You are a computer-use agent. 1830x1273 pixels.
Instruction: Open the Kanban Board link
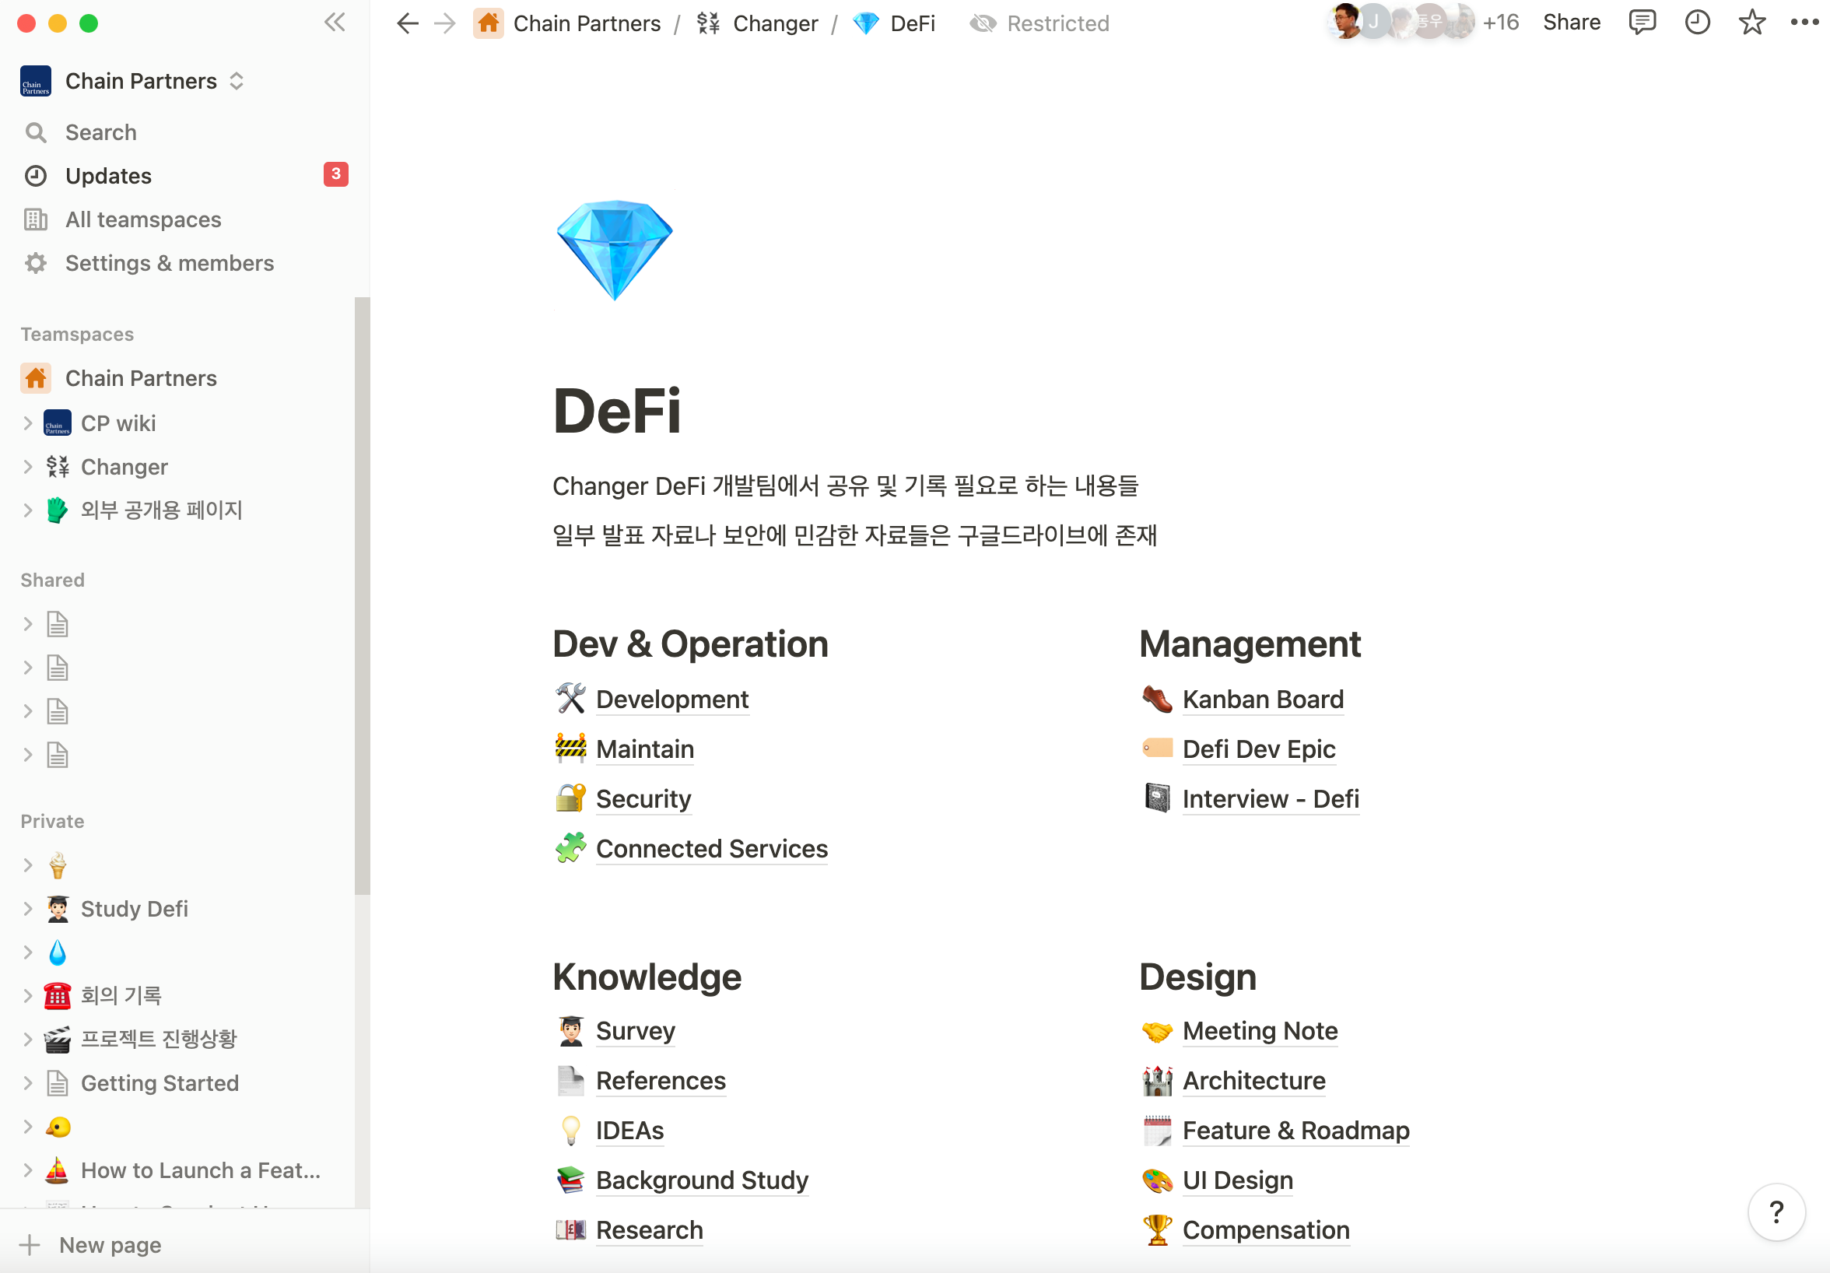(1263, 699)
